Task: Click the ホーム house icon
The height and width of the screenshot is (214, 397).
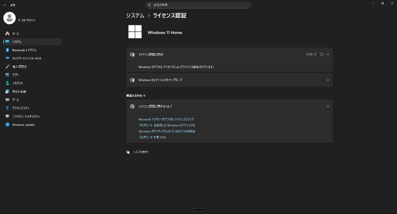Action: coord(7,34)
